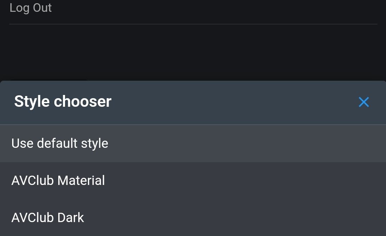The height and width of the screenshot is (236, 386).
Task: Dismiss the dialog via the blue X icon
Action: tap(363, 102)
